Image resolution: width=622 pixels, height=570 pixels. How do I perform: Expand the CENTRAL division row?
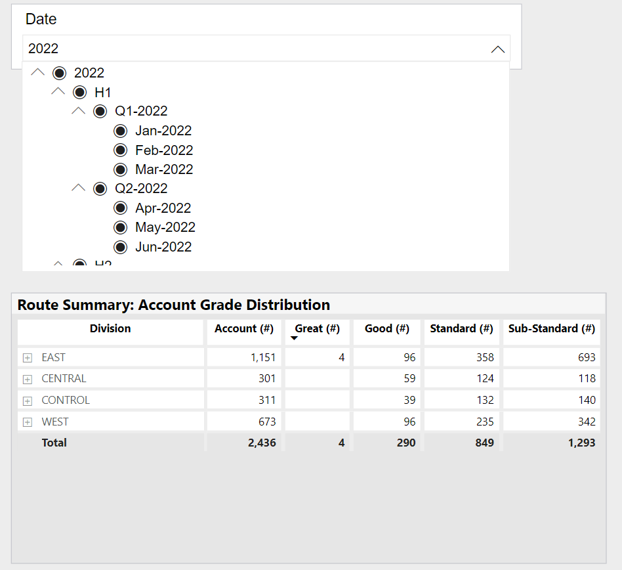pyautogui.click(x=28, y=380)
